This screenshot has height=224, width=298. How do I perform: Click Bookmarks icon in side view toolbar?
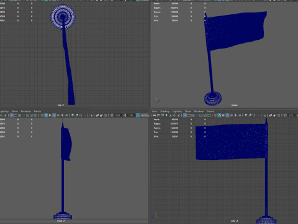coord(166,115)
